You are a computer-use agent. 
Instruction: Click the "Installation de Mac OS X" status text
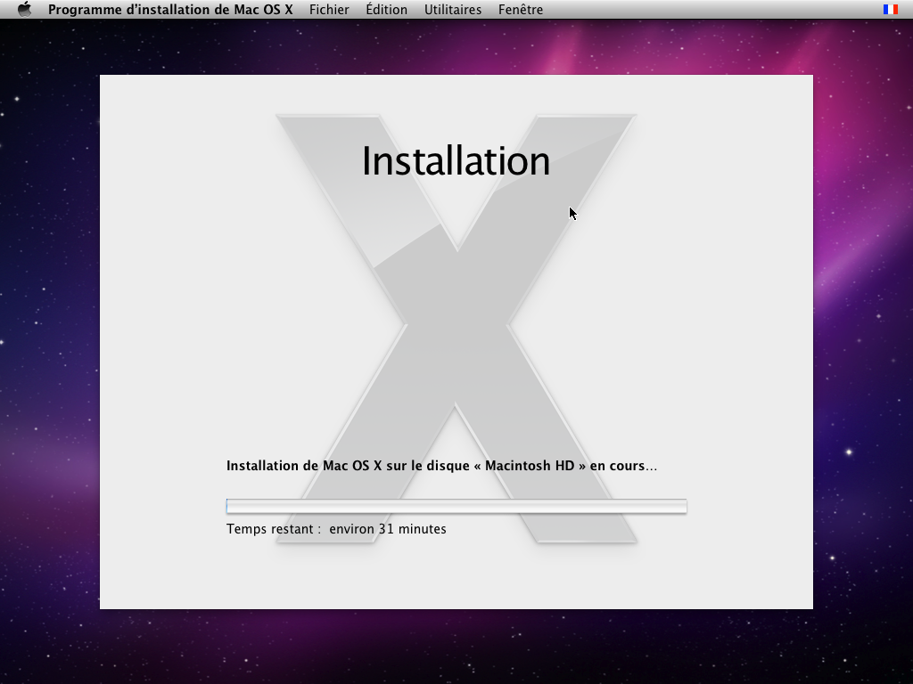(304, 466)
